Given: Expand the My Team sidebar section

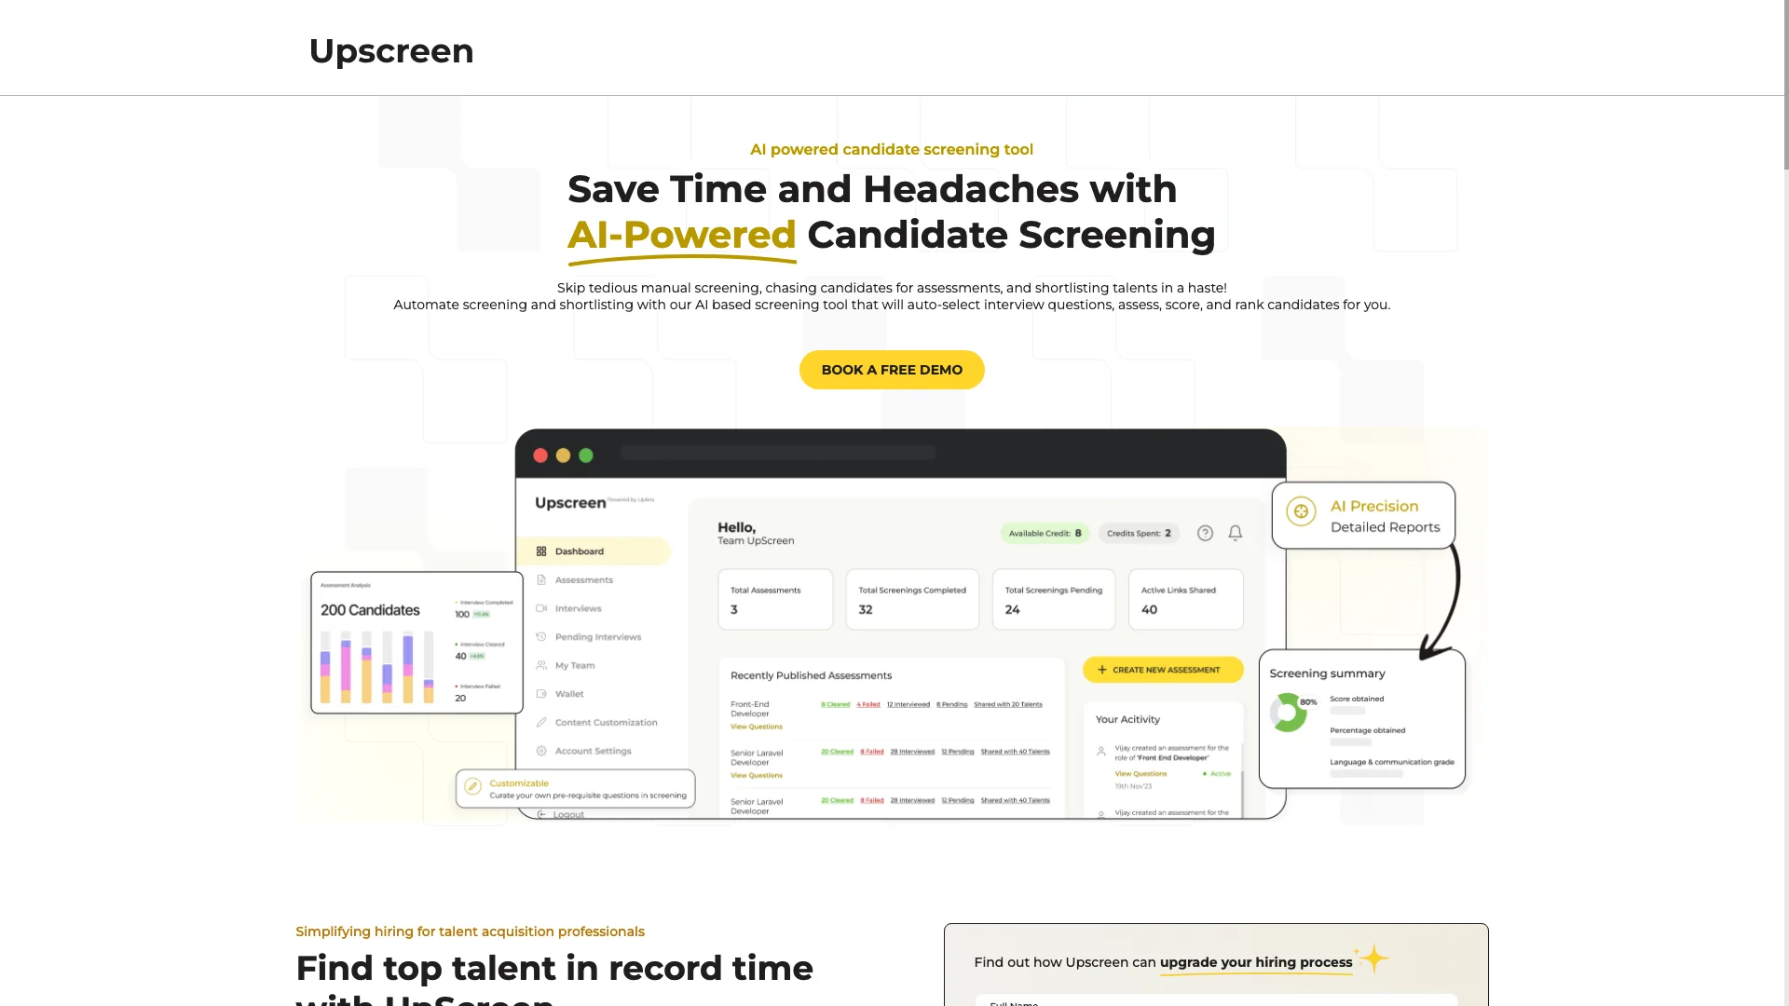Looking at the screenshot, I should pos(574,664).
